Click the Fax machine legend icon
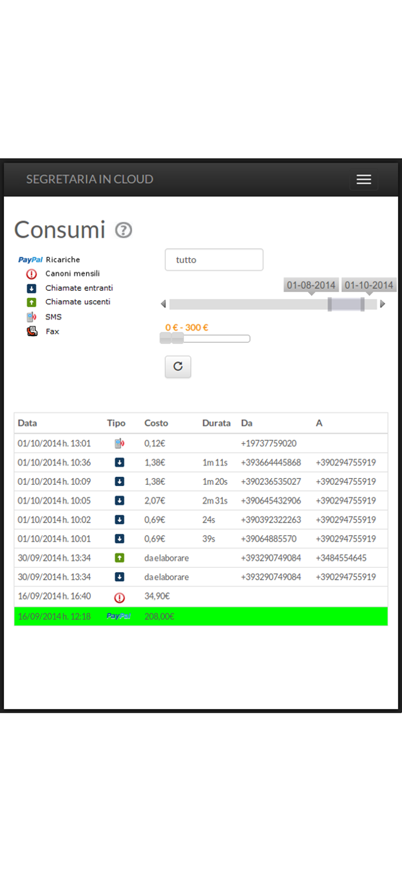Viewport: 402px width, 872px height. coord(32,332)
